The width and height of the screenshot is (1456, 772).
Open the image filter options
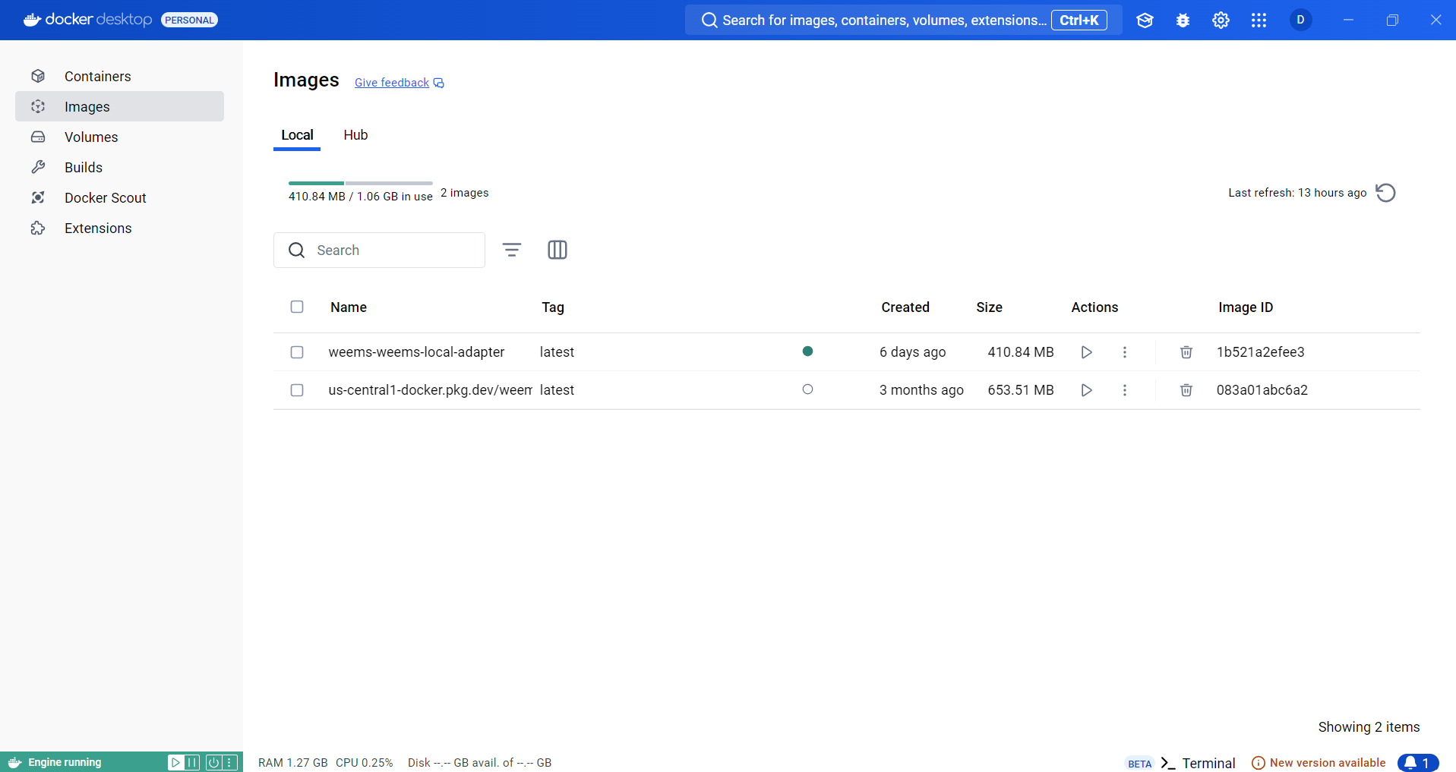coord(512,250)
